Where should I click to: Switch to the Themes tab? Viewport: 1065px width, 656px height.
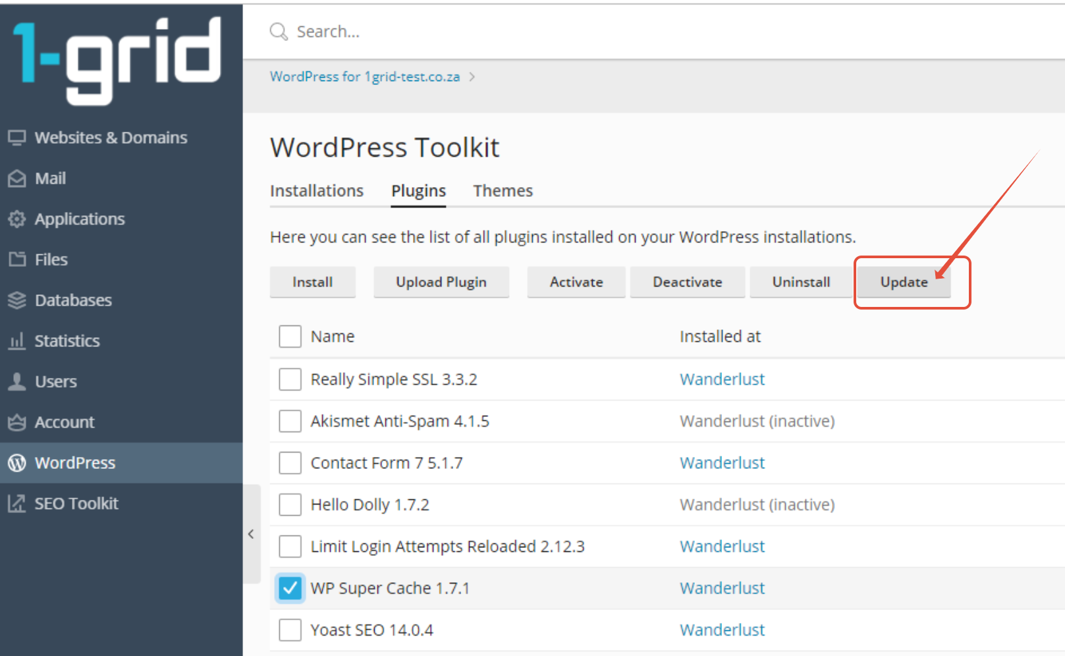503,191
